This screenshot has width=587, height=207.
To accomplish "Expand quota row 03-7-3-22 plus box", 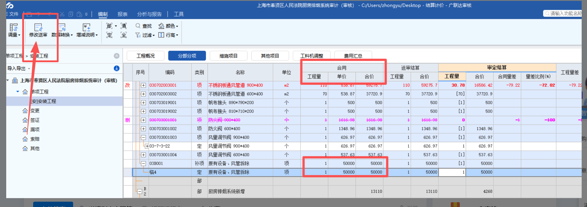I will [147, 146].
